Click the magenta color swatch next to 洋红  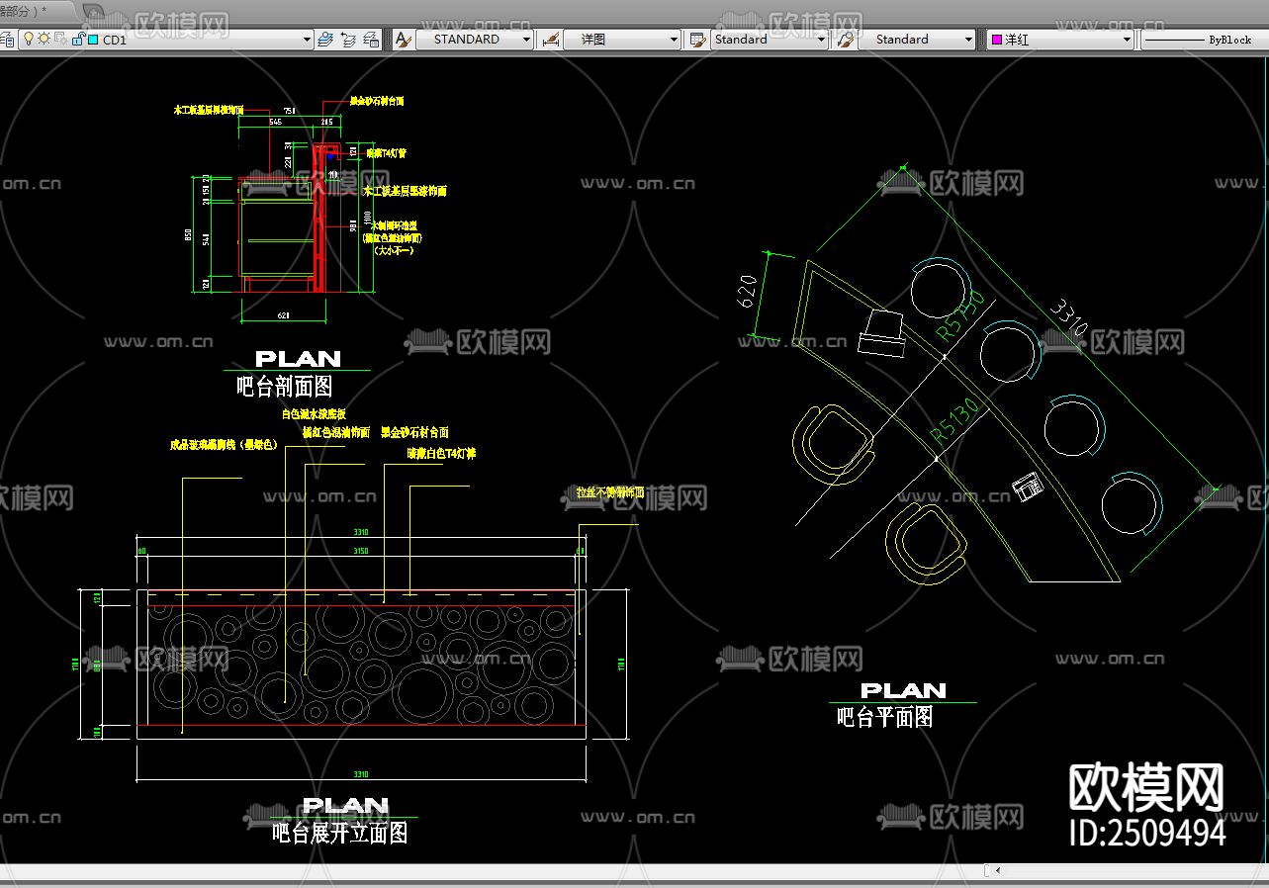[997, 40]
